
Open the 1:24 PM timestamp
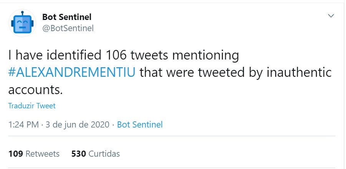tap(23, 125)
